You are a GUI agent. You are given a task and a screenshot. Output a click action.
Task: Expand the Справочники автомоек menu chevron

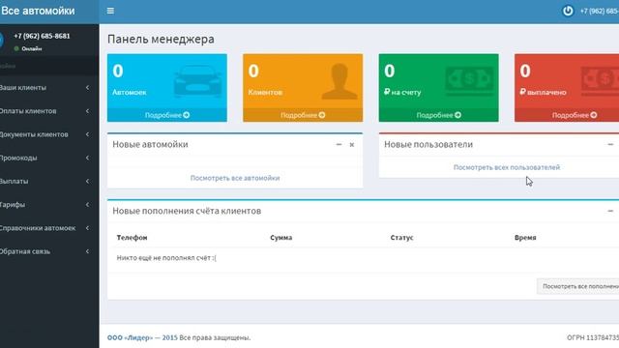[88, 228]
